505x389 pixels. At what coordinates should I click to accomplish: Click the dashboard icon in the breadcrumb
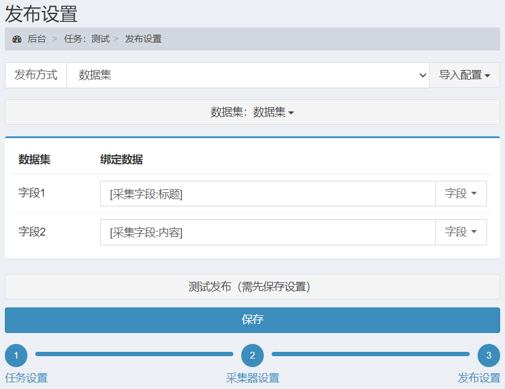(x=17, y=38)
